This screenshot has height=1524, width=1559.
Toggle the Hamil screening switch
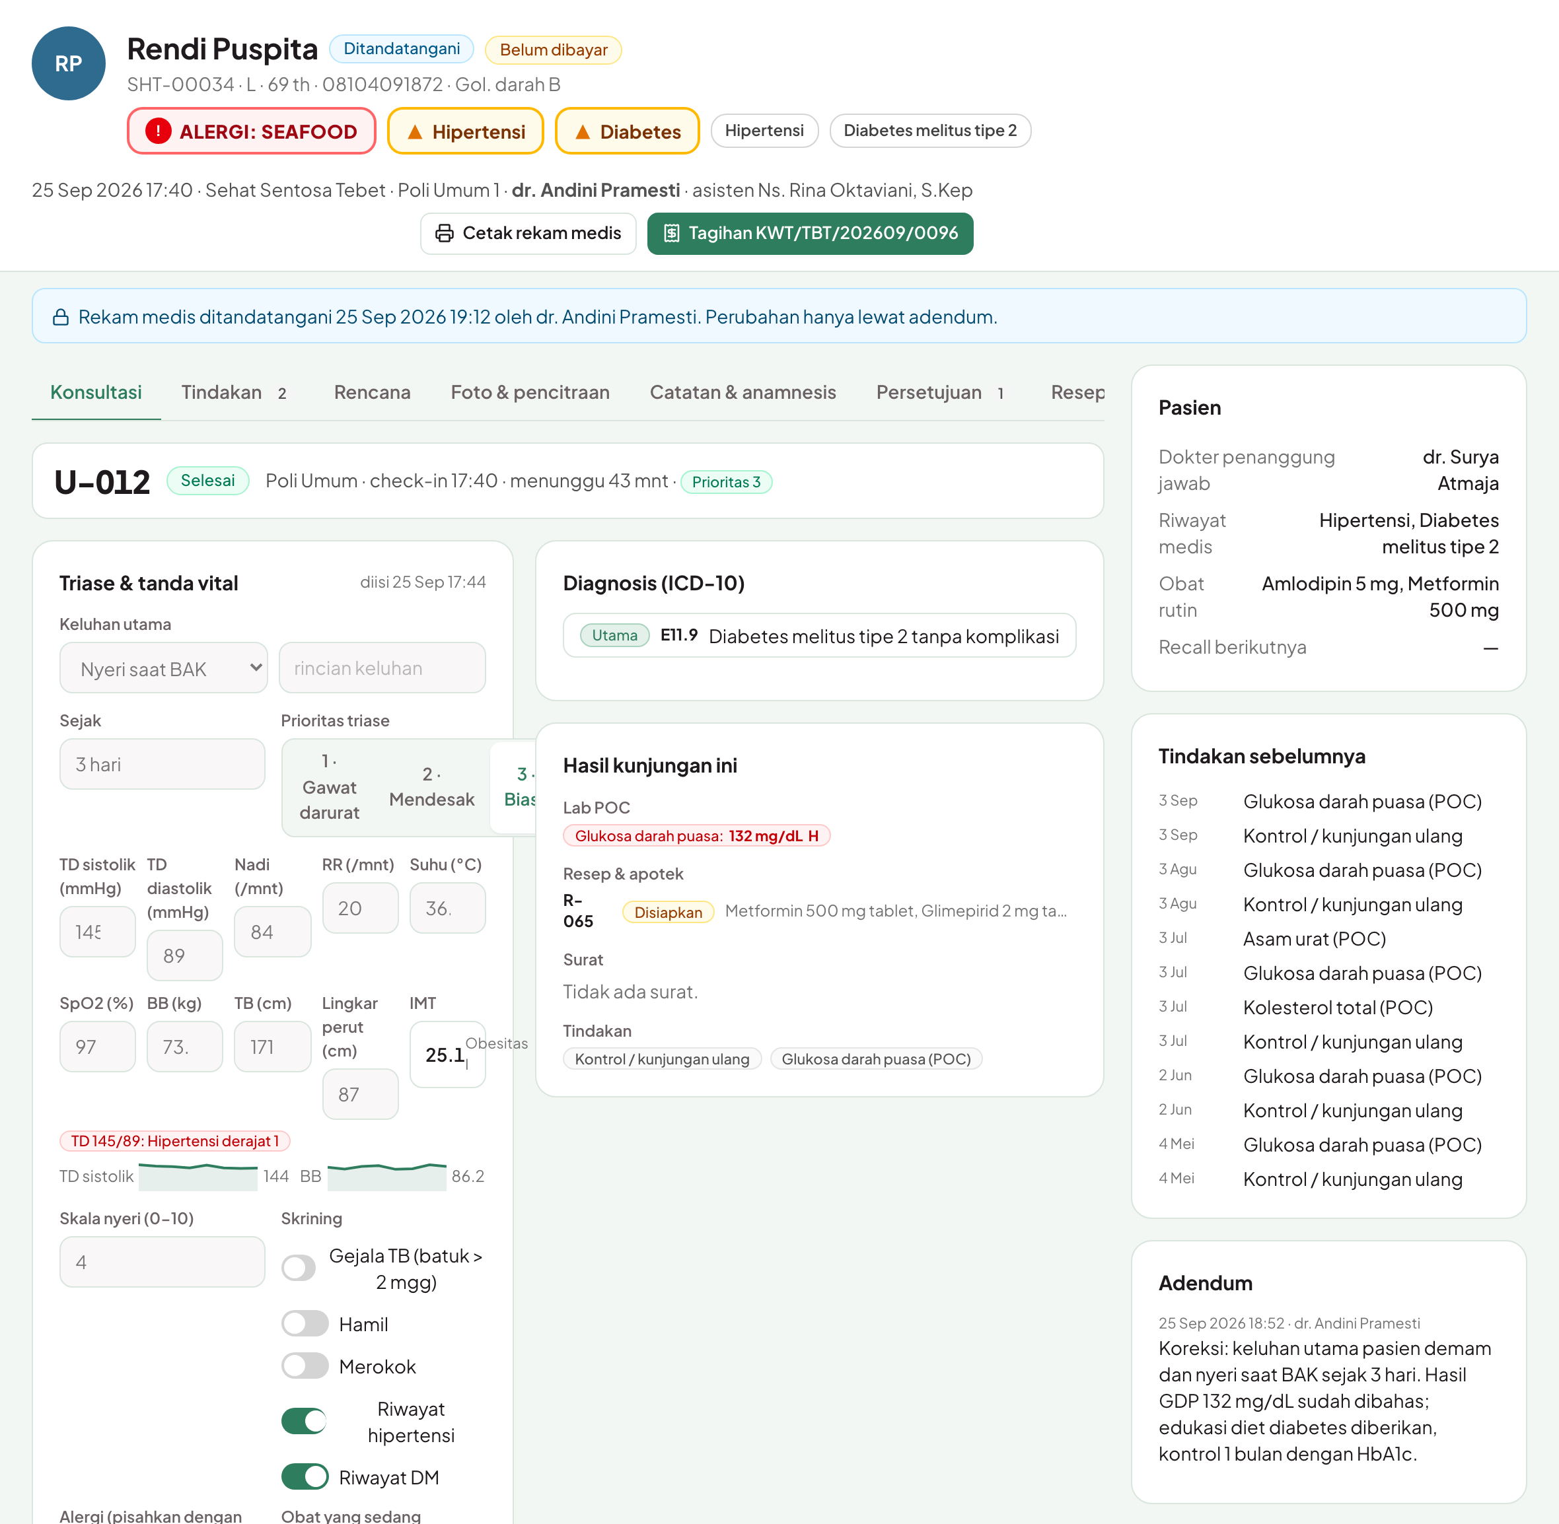click(x=305, y=1323)
